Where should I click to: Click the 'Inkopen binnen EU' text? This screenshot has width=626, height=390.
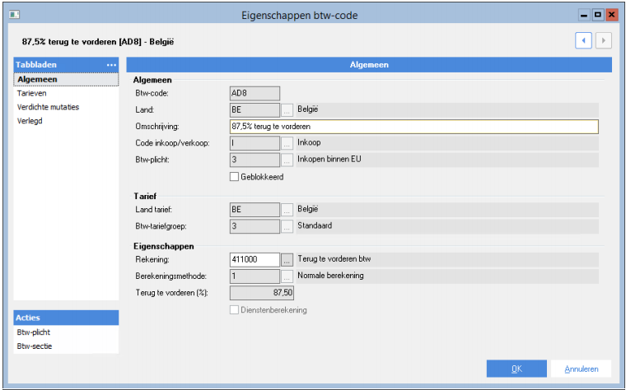point(329,159)
